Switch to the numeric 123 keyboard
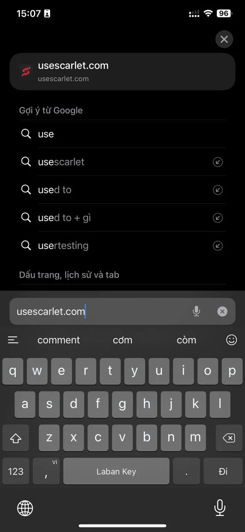Screen dimensions: 245x532 (x=16, y=471)
